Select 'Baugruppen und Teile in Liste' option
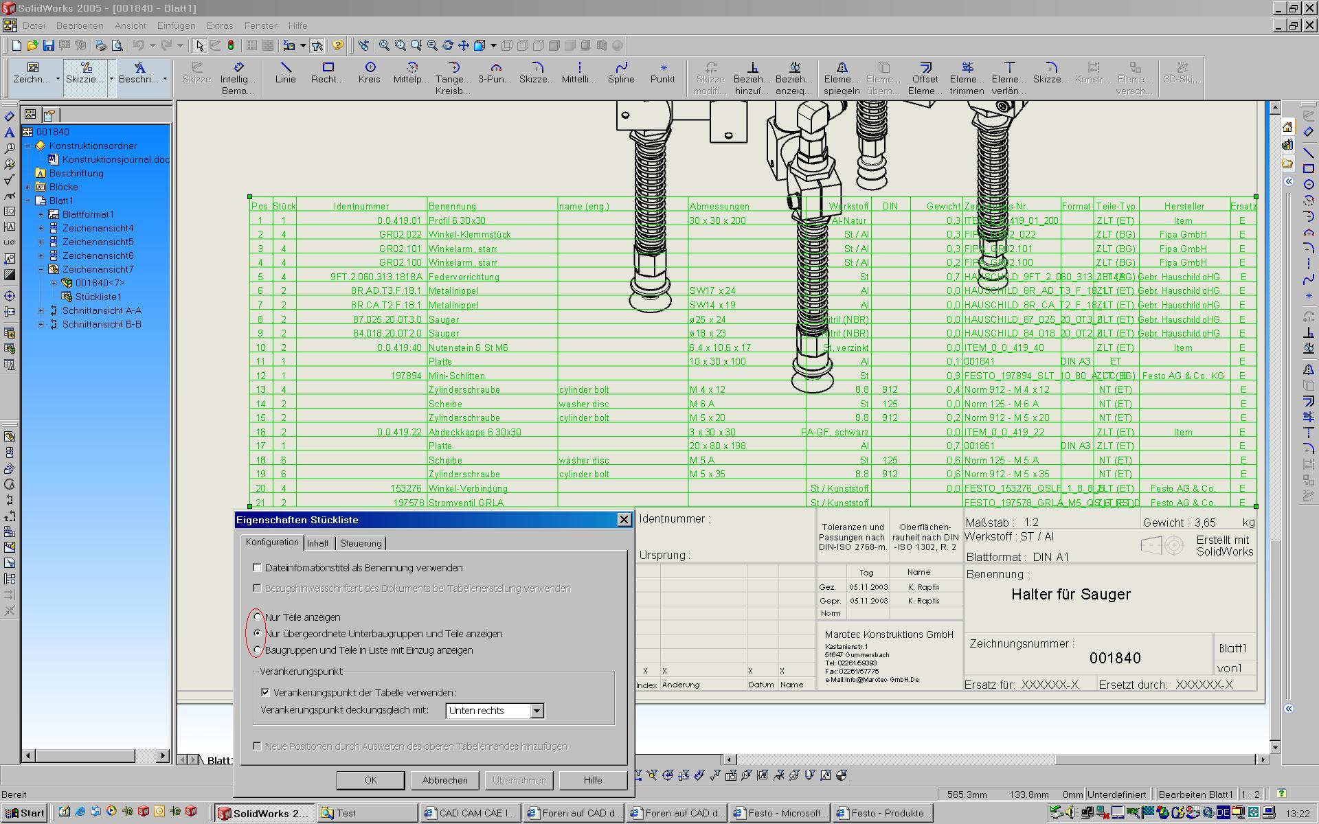The width and height of the screenshot is (1319, 824). (258, 650)
